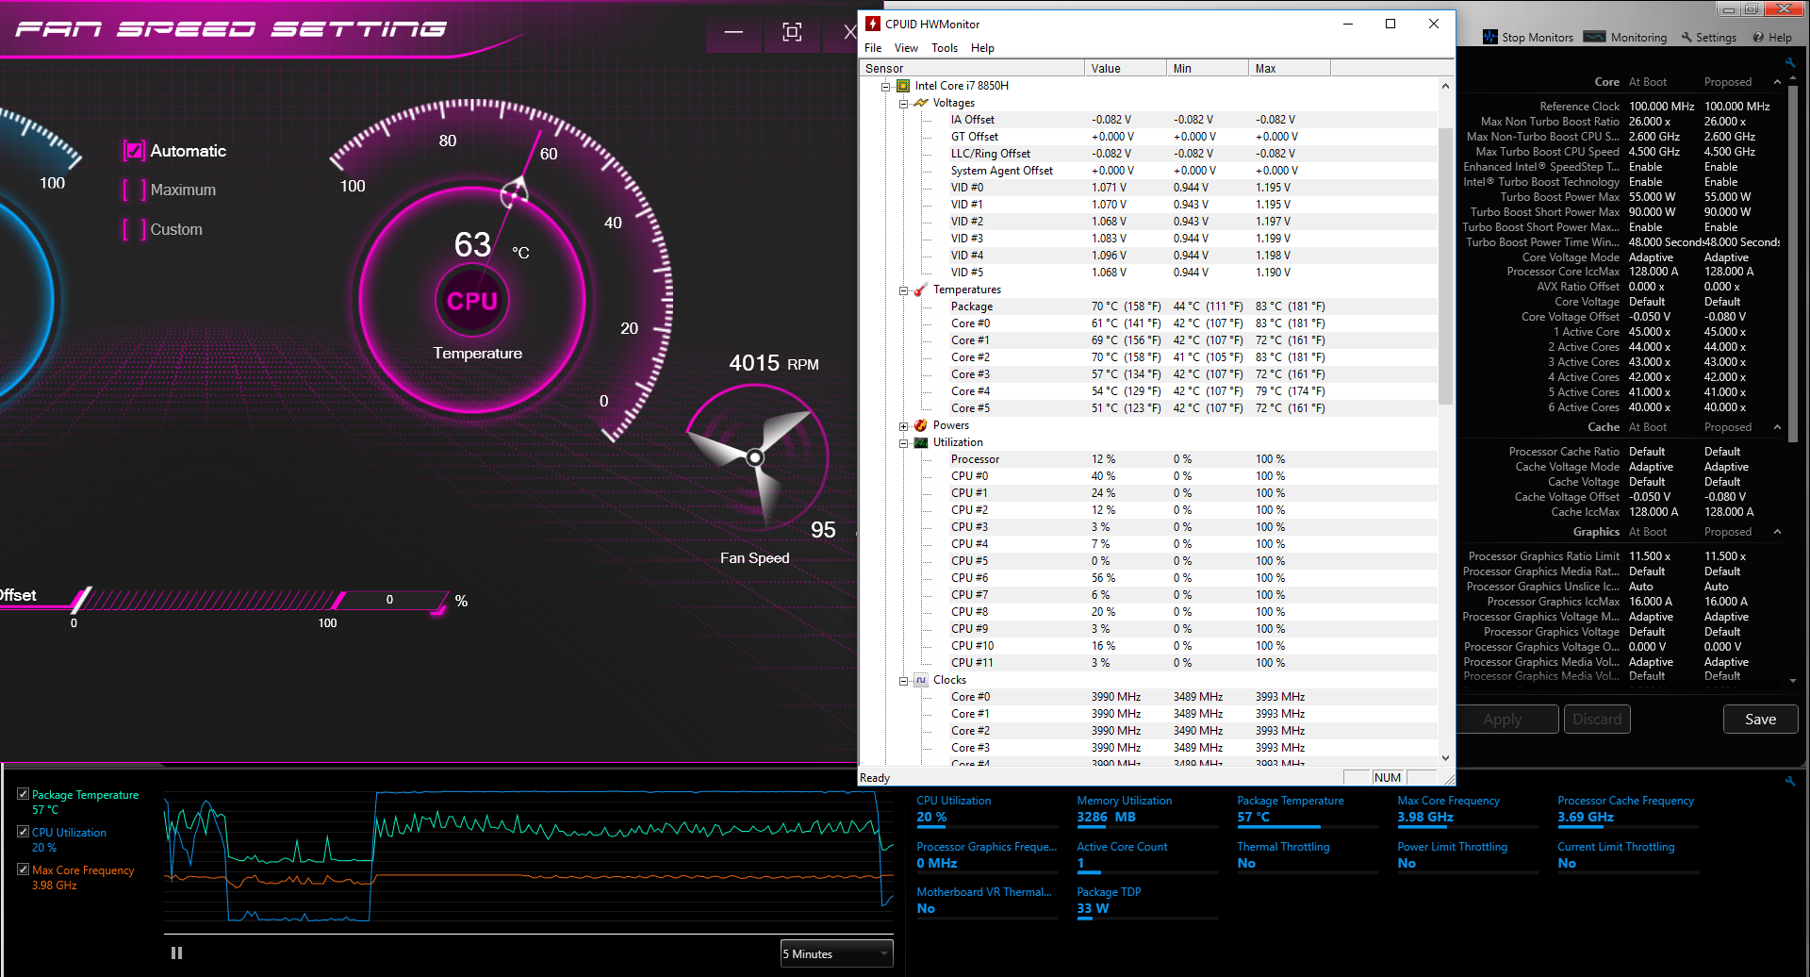The height and width of the screenshot is (977, 1810).
Task: Open the File menu in HWMonitor
Action: point(873,48)
